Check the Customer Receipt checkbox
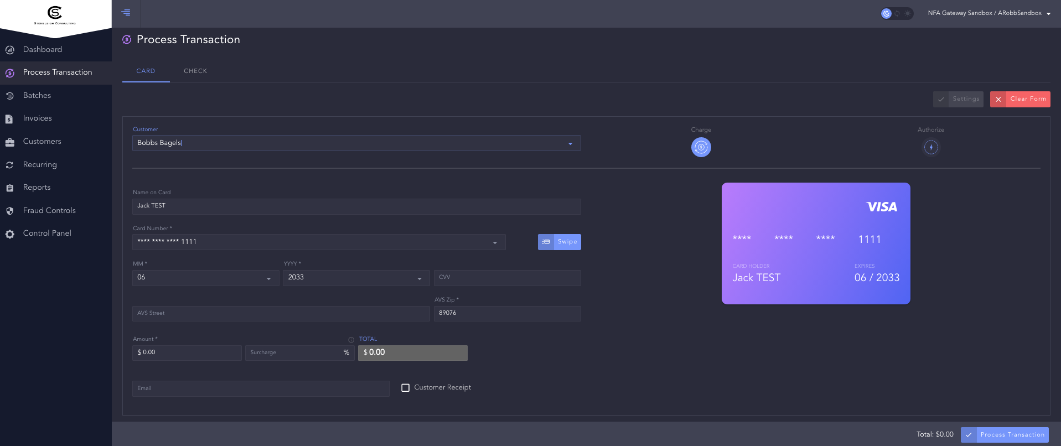This screenshot has height=446, width=1061. pos(405,388)
